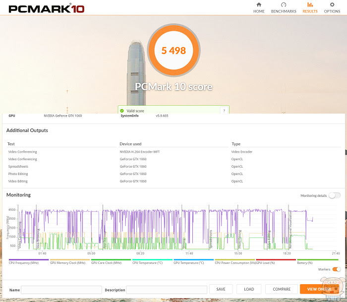Click the gauge icon above Benchmarks
347x302 pixels.
pos(284,4)
